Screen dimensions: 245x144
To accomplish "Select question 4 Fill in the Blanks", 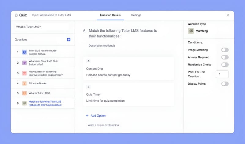I will click(x=43, y=83).
